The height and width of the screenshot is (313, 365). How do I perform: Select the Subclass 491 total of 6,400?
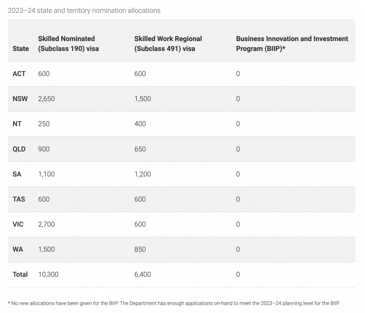[x=143, y=274]
